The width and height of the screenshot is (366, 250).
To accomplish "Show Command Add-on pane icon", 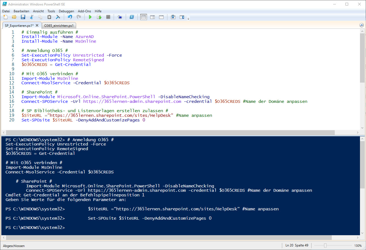I will click(182, 17).
